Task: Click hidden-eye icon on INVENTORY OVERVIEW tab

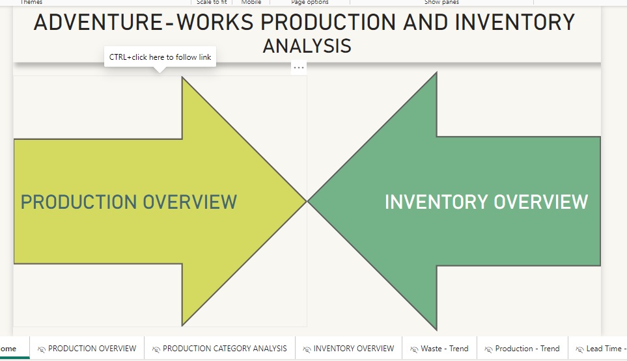Action: coord(307,349)
